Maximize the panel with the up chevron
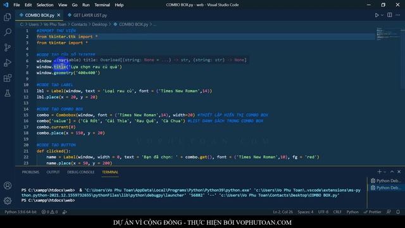Image resolution: width=405 pixels, height=228 pixels. 392,172
